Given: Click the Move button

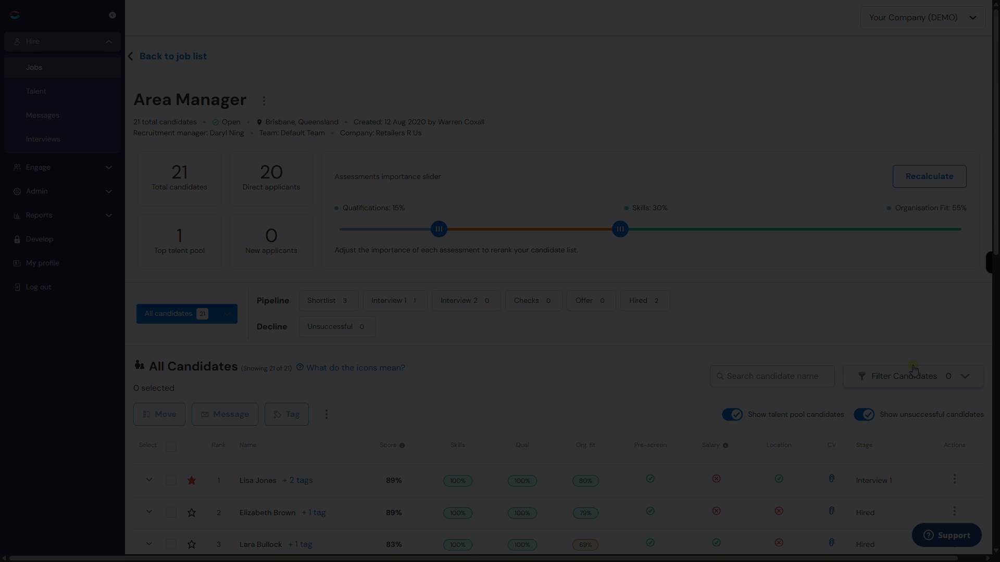Looking at the screenshot, I should coord(159,414).
